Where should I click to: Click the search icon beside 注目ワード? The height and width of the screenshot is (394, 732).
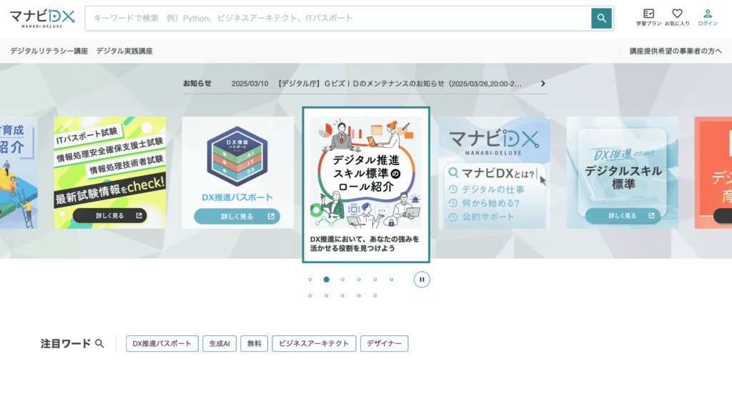click(x=99, y=343)
